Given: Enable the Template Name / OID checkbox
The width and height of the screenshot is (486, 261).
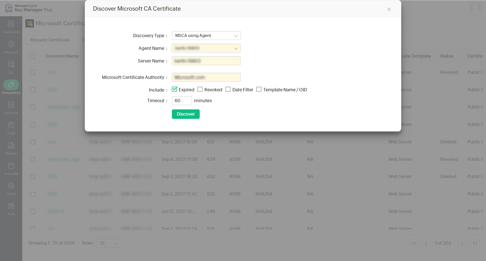Looking at the screenshot, I should click(x=259, y=89).
